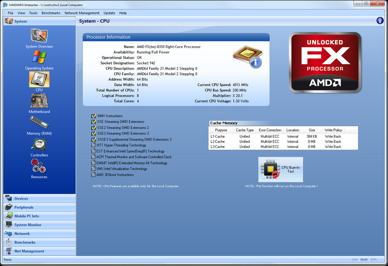This screenshot has width=388, height=266.
Task: Expand the Net Management section
Action: point(40,251)
